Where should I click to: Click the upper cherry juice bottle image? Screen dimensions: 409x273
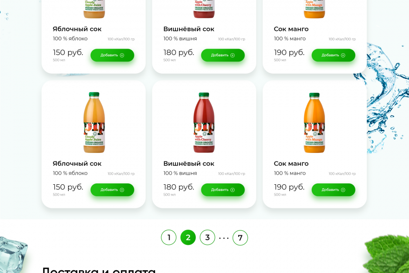tap(204, 9)
